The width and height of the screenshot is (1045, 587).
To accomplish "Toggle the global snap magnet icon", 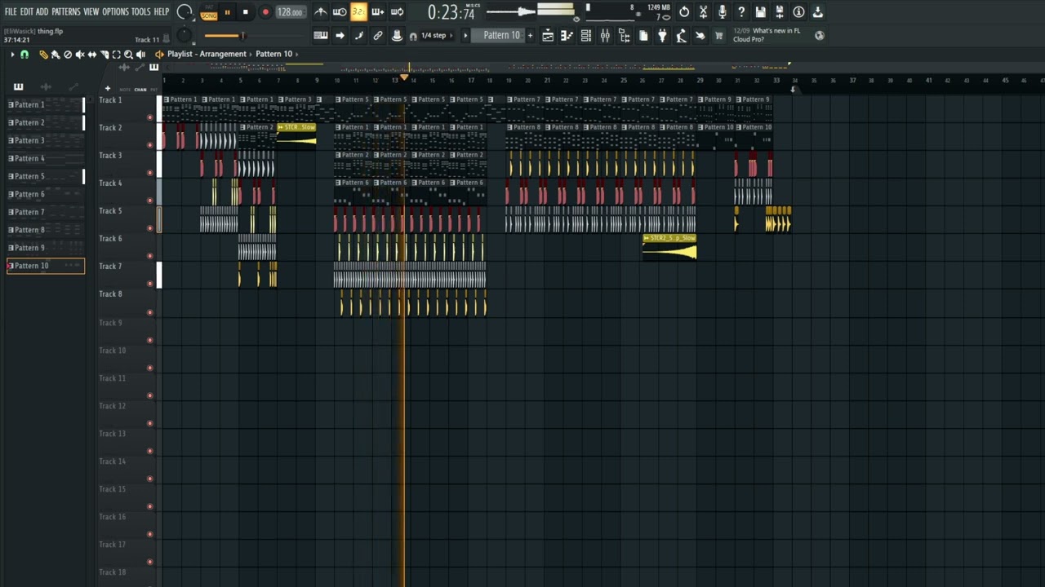I will pyautogui.click(x=413, y=36).
